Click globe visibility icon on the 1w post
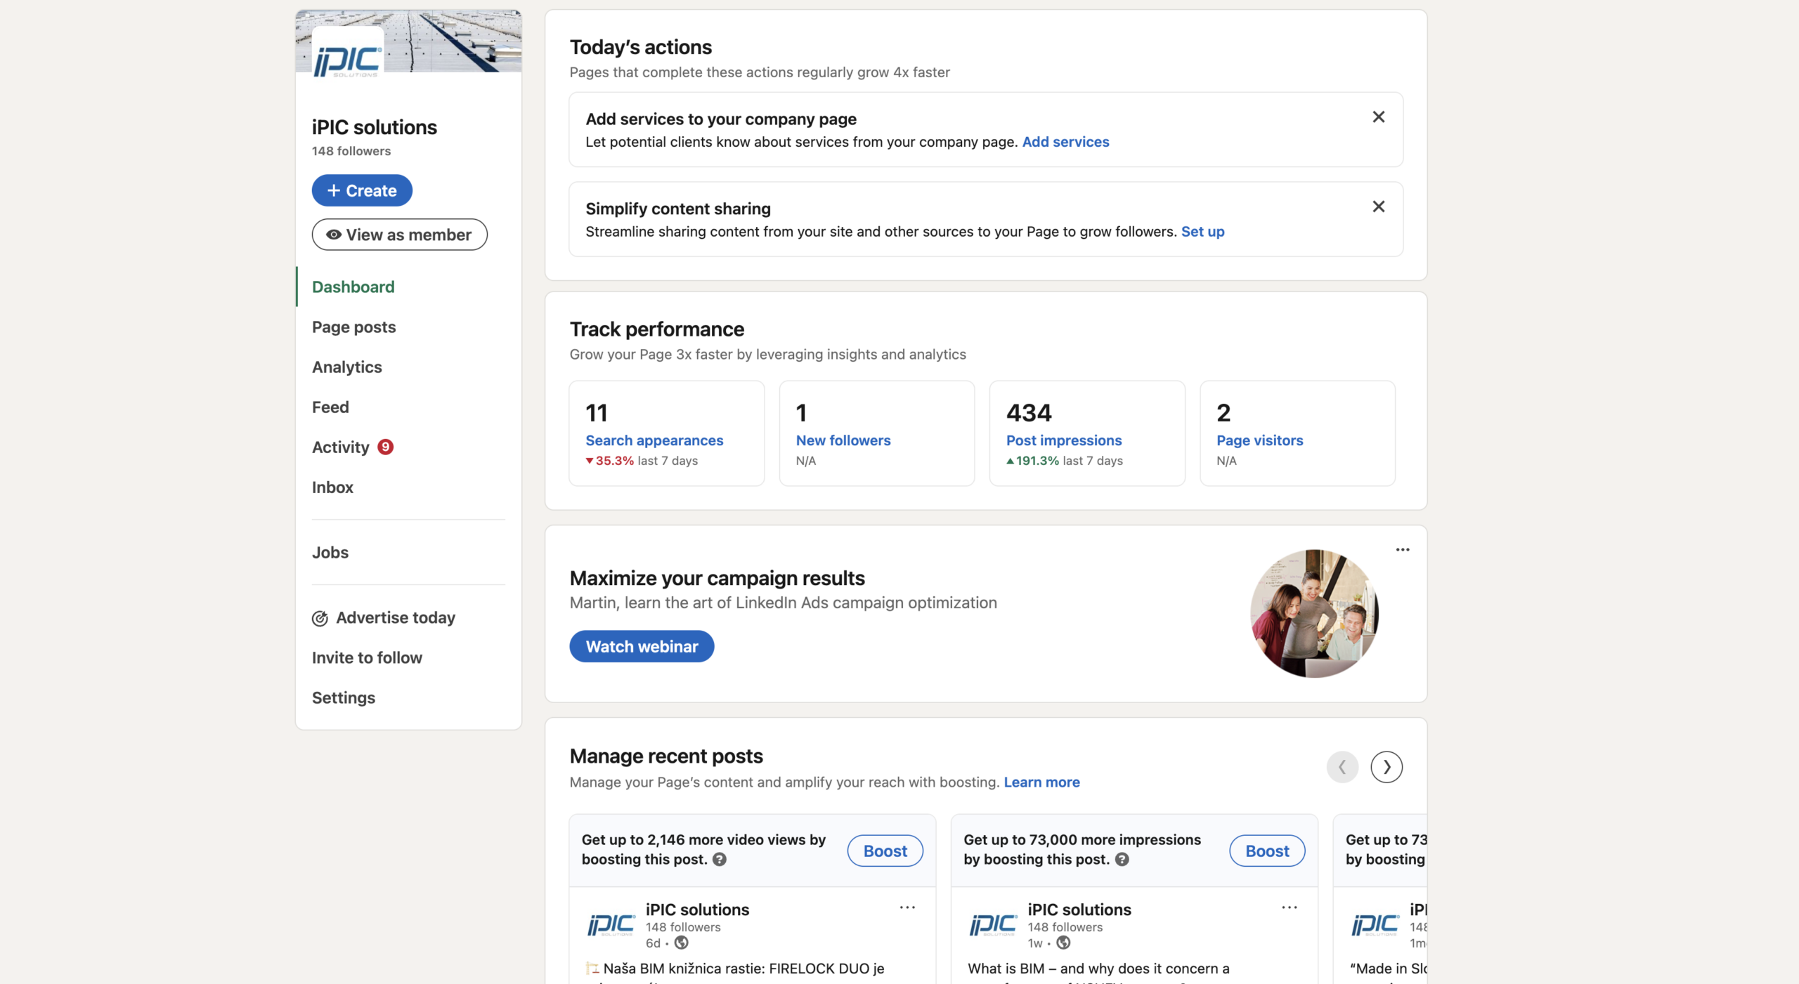 click(1064, 943)
